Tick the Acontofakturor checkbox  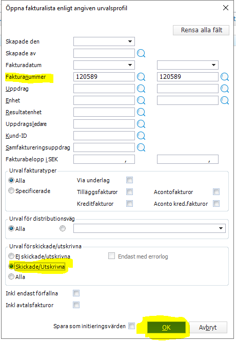[x=217, y=192]
